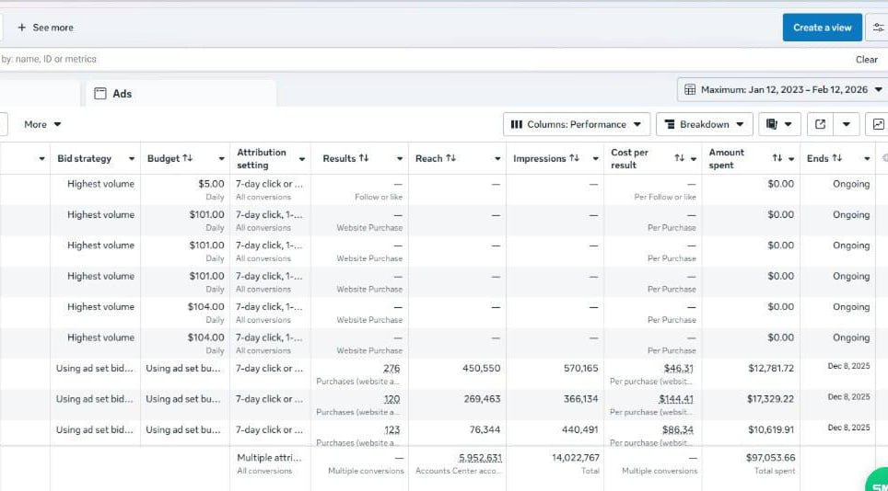Sort the Results column

point(363,159)
